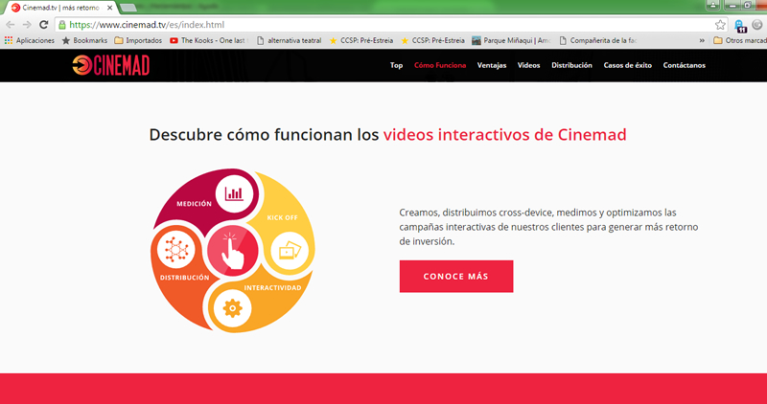Click the blue extension icon with badge
The width and height of the screenshot is (767, 404).
point(740,26)
